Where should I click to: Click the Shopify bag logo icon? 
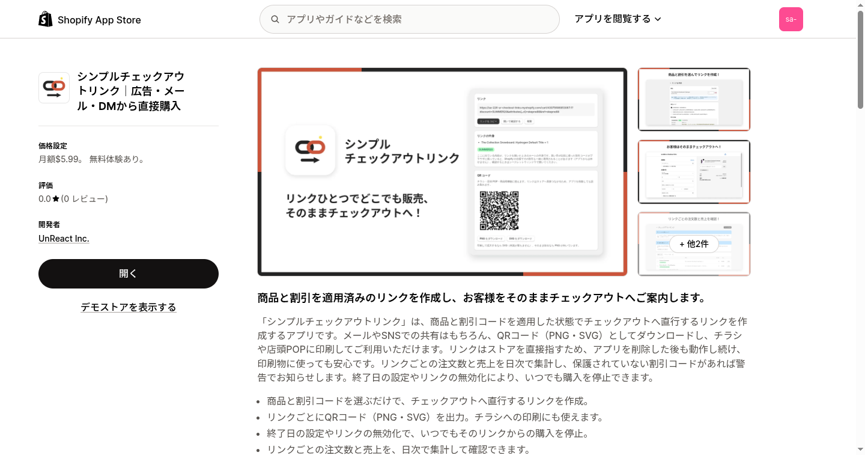pos(46,19)
